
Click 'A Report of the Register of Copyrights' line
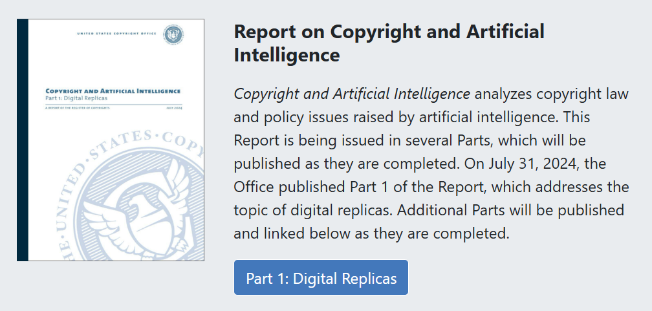tap(78, 108)
